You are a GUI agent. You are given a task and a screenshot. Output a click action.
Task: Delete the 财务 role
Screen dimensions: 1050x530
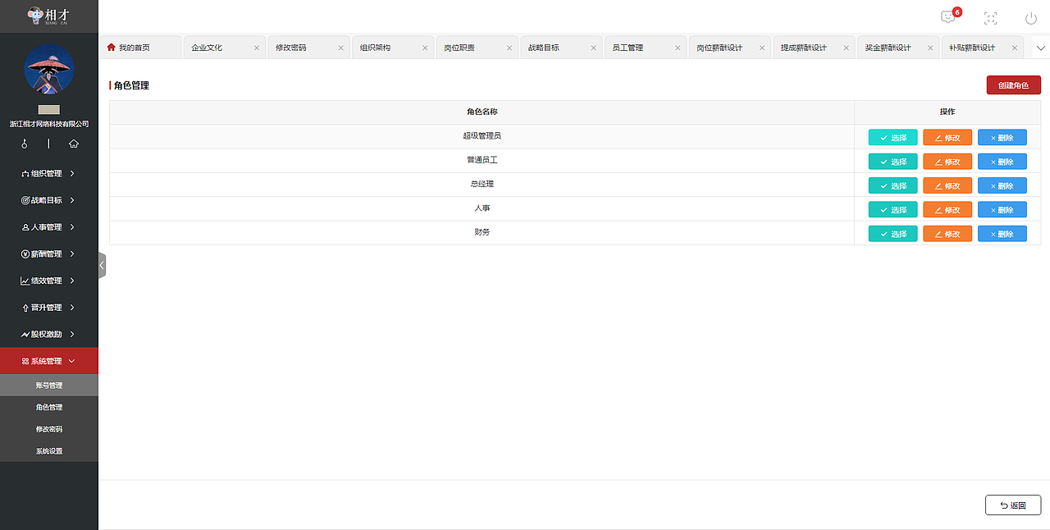(x=1002, y=234)
